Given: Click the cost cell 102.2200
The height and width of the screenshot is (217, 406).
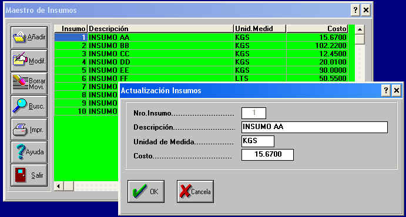Looking at the screenshot, I should 317,46.
